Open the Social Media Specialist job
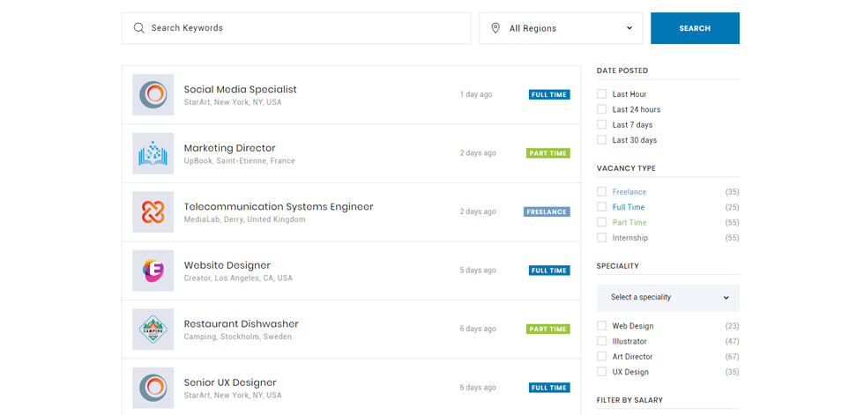 pos(240,89)
